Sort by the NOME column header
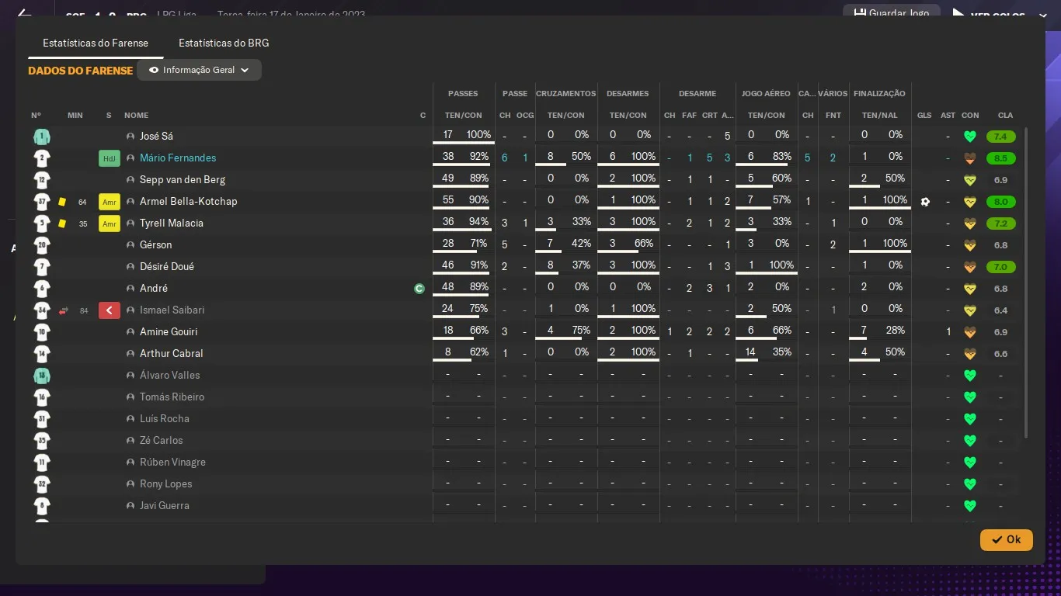Viewport: 1061px width, 596px height. click(136, 116)
